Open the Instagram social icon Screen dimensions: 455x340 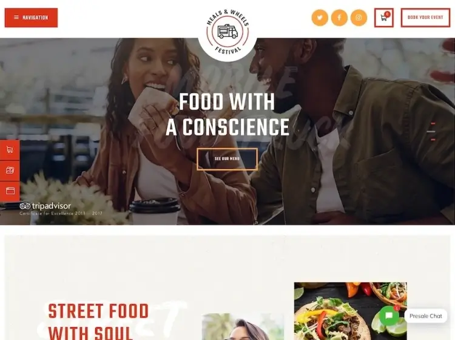359,18
